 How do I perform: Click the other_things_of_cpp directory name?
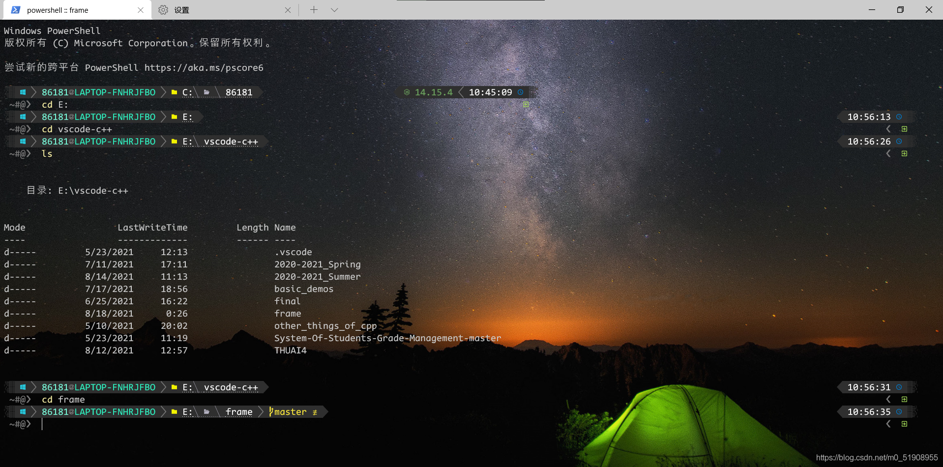point(325,326)
